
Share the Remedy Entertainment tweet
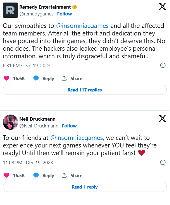coord(64,79)
